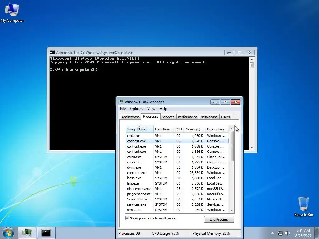Click the Windows Start orb
Screen dimensions: 319x239
coord(8,233)
